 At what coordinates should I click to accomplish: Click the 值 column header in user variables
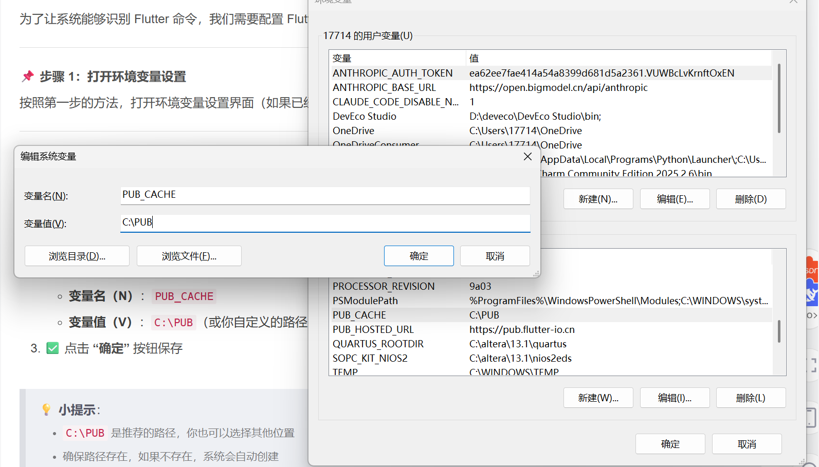point(619,58)
